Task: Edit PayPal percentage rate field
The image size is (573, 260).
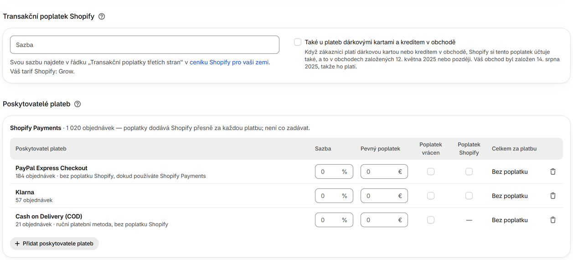Action: pos(334,172)
